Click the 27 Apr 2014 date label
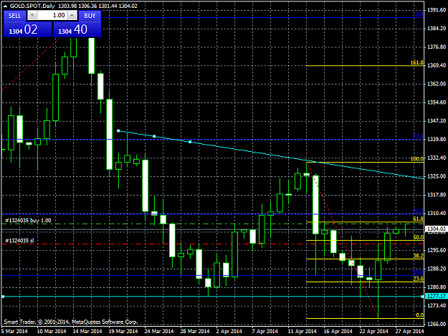The width and height of the screenshot is (448, 336). [x=410, y=331]
